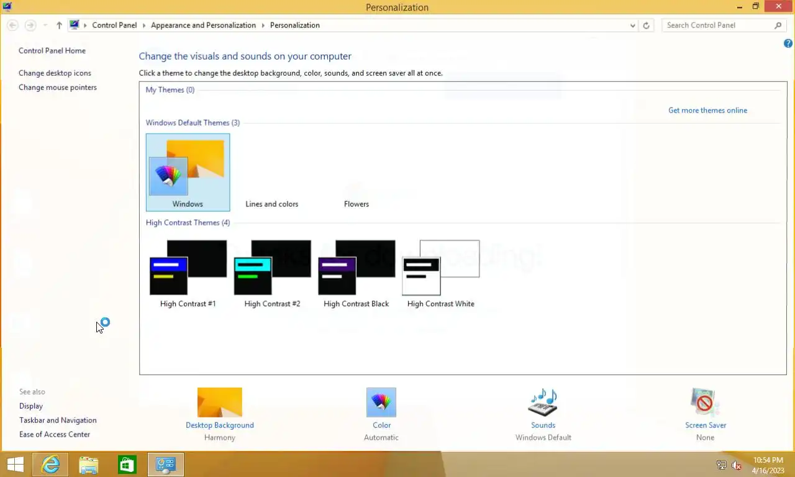Open Ease of Access Center link
795x477 pixels.
click(55, 435)
